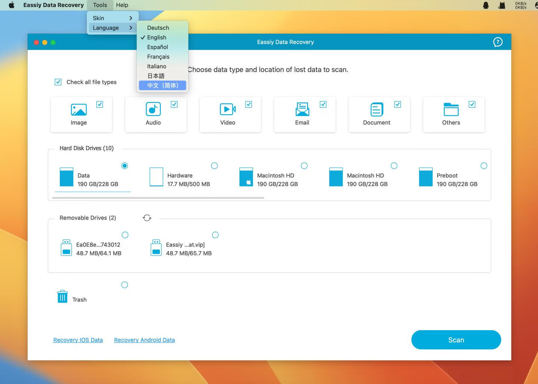Click the Scan button

pyautogui.click(x=456, y=340)
